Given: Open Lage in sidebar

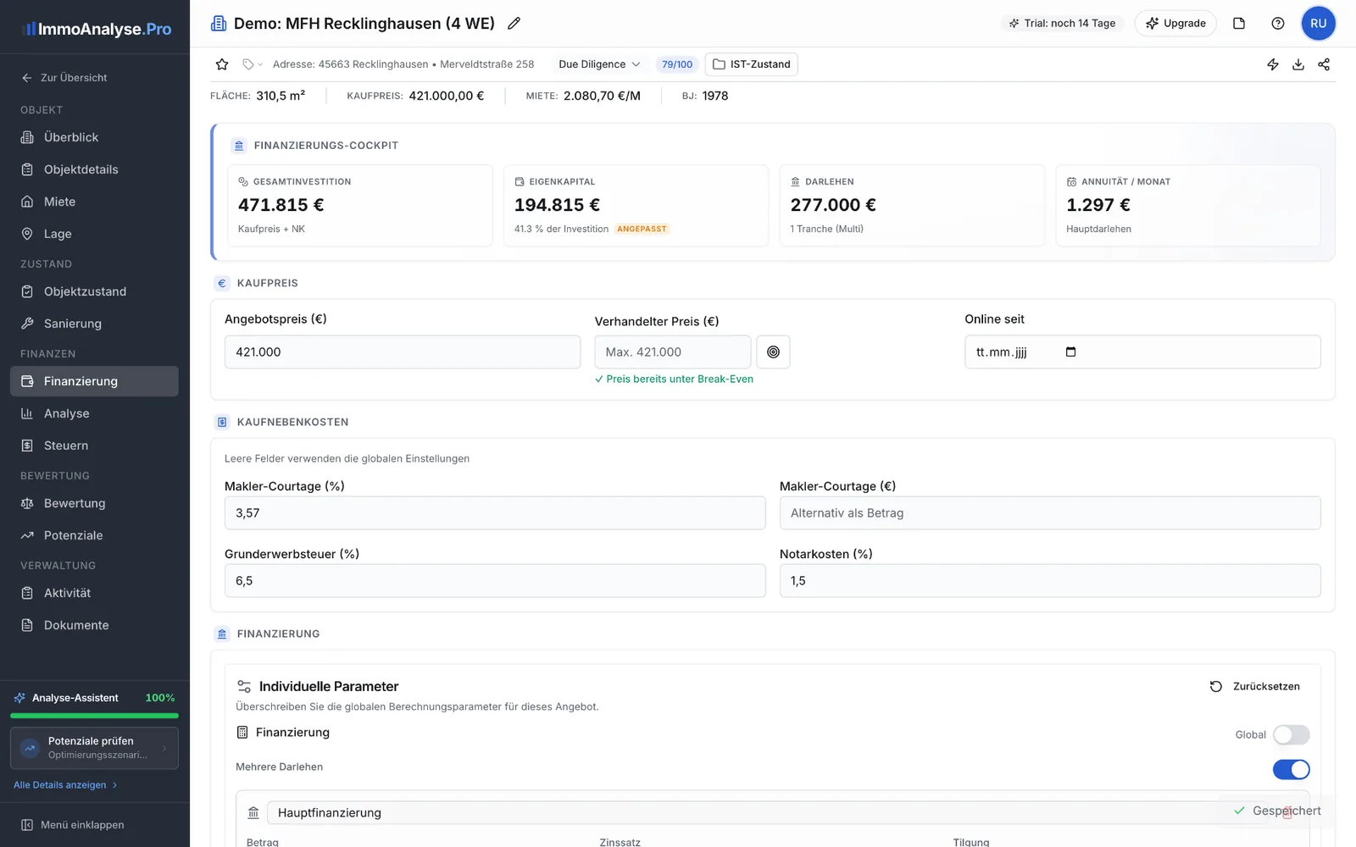Looking at the screenshot, I should coord(94,234).
